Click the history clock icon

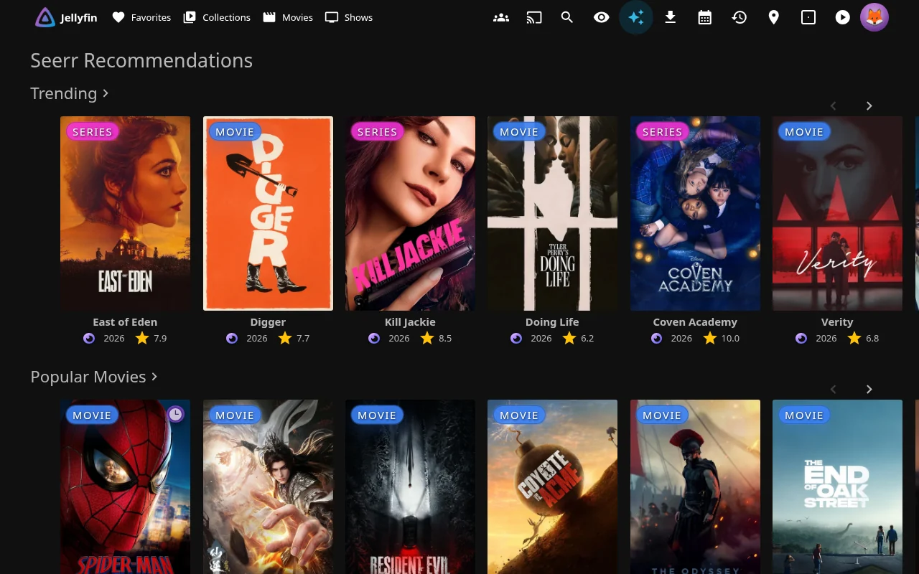click(x=740, y=17)
